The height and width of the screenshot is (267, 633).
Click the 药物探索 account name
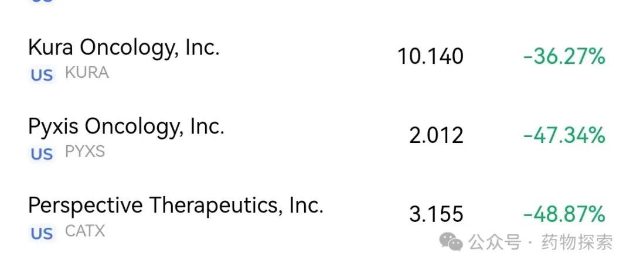pos(577,242)
